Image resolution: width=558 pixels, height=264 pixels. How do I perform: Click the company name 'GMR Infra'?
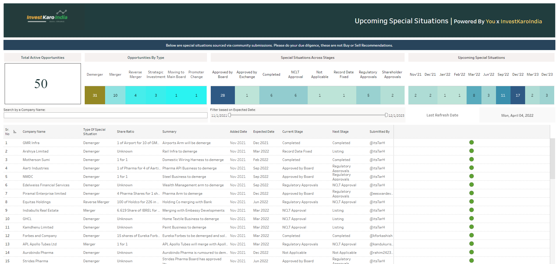[x=31, y=143]
